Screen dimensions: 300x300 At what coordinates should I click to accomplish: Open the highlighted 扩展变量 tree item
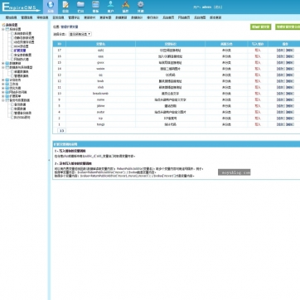pyautogui.click(x=20, y=51)
